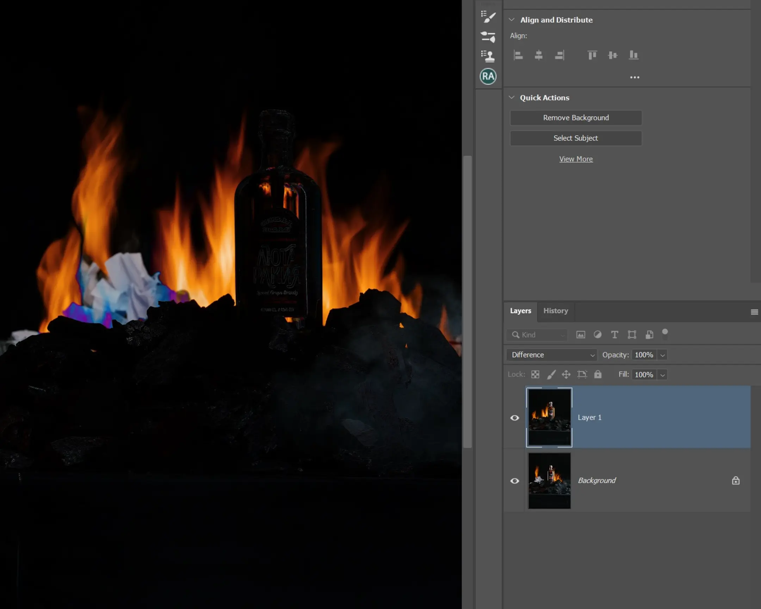Open the Opacity slider dropdown arrow
This screenshot has width=761, height=609.
pos(662,355)
